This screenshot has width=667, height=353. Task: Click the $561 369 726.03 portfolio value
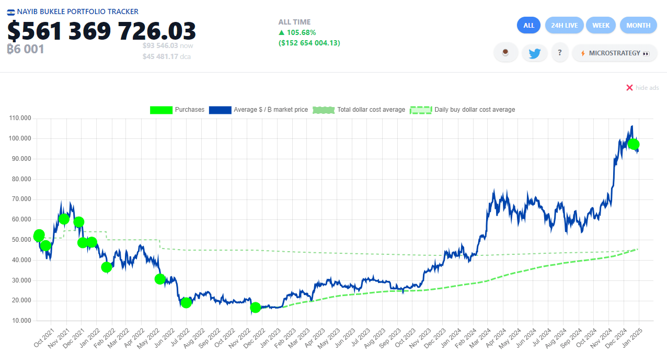tap(101, 31)
